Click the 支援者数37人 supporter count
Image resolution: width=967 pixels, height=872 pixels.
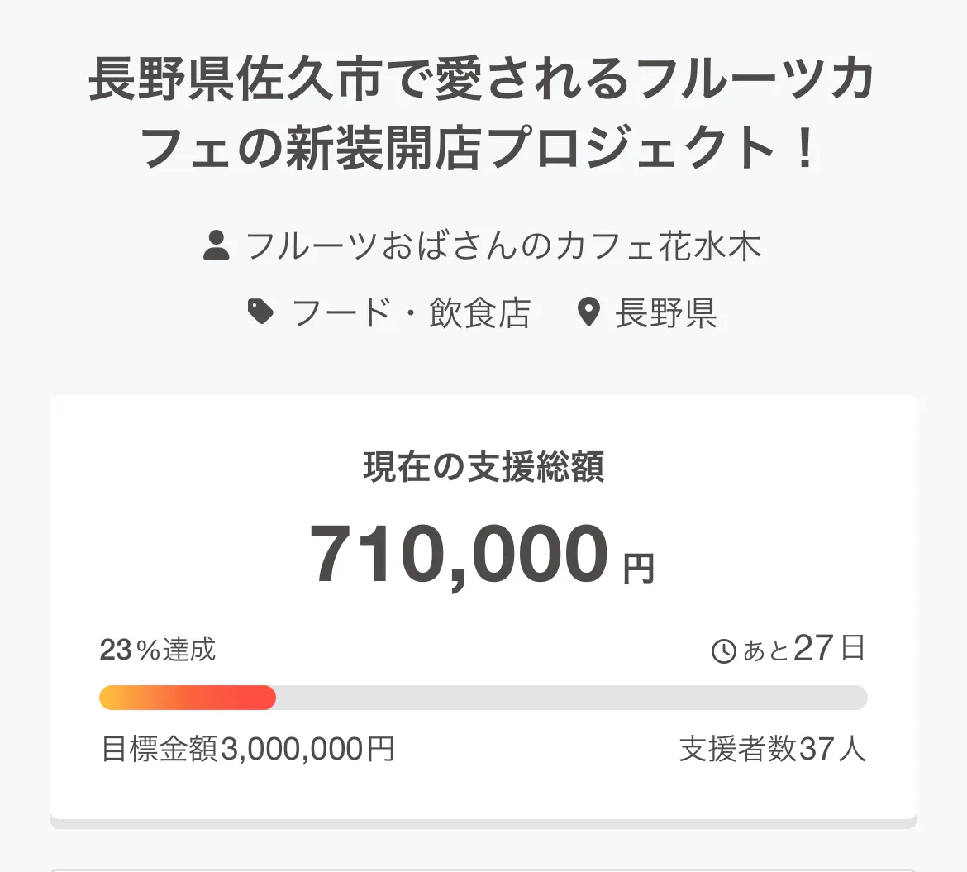click(772, 749)
